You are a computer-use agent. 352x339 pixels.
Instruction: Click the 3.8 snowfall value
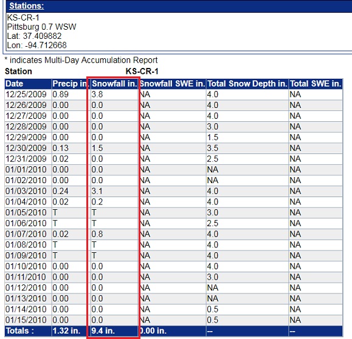pos(97,95)
